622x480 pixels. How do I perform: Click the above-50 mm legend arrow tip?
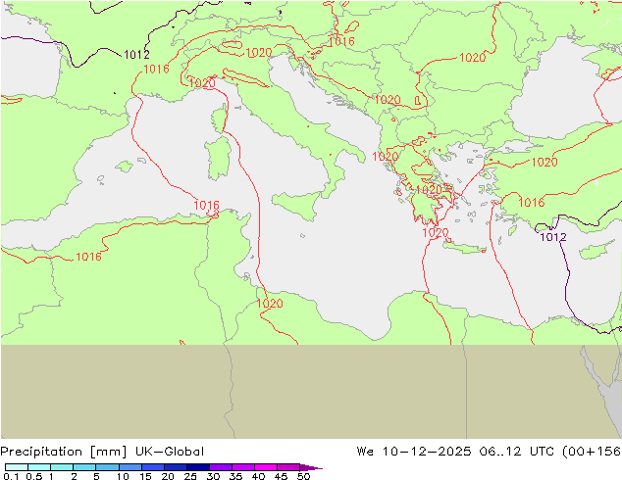pyautogui.click(x=311, y=467)
